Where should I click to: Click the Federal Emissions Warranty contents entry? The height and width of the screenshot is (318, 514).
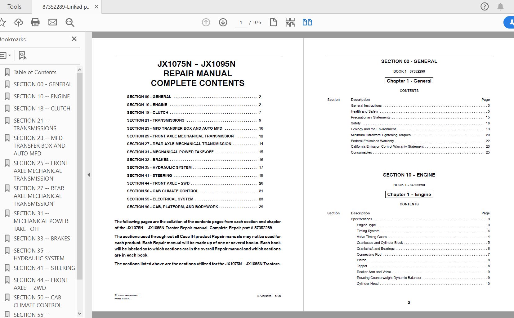click(x=420, y=141)
